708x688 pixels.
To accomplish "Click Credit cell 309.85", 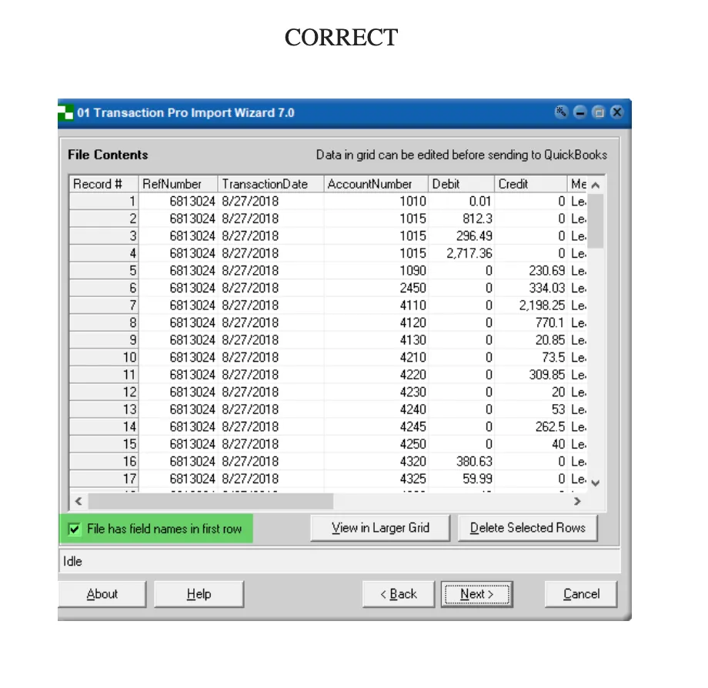I will [530, 375].
